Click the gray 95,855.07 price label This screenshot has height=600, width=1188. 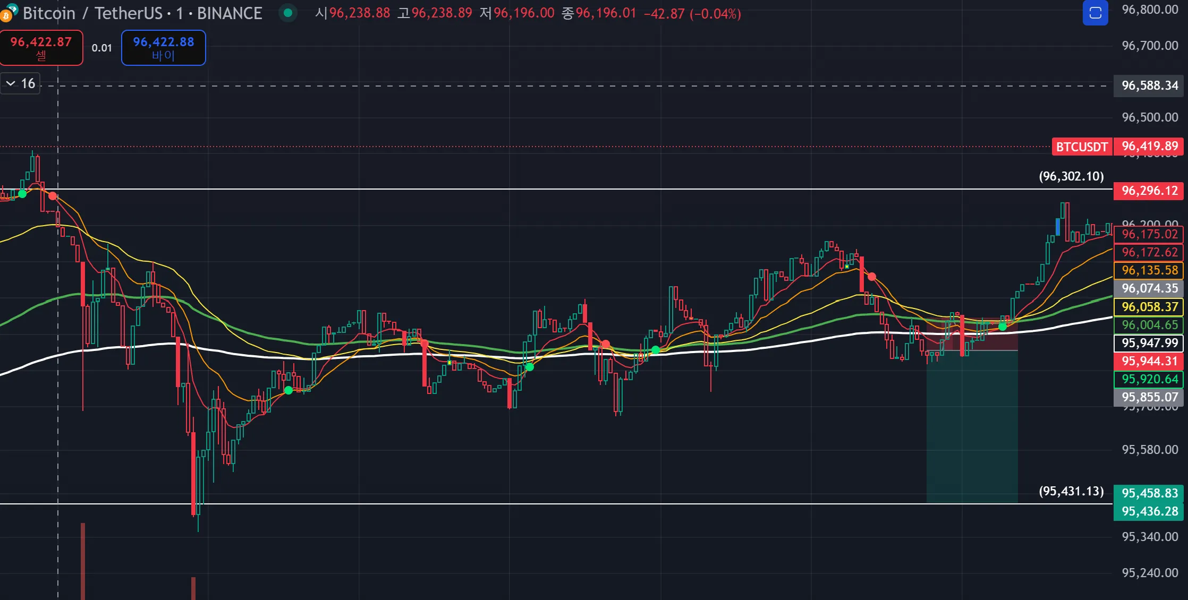pos(1149,397)
